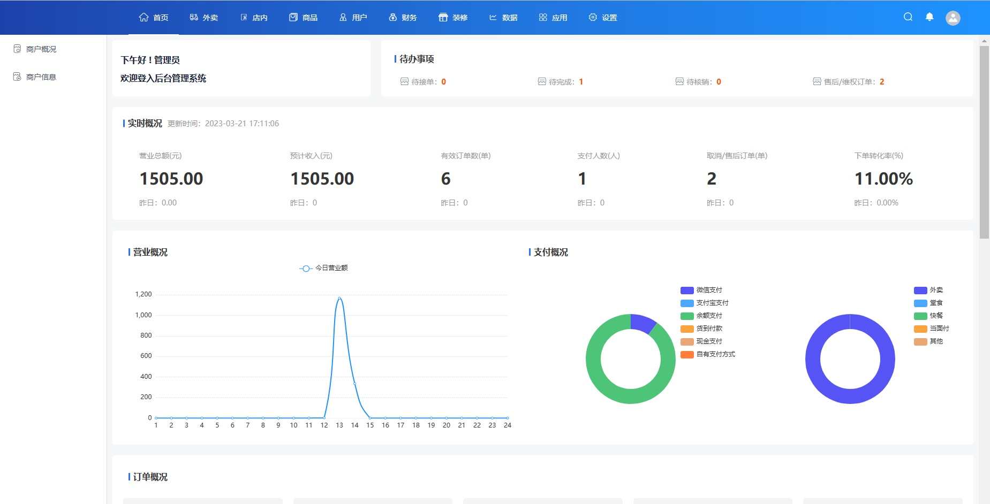Open the 数据 menu label

(510, 18)
